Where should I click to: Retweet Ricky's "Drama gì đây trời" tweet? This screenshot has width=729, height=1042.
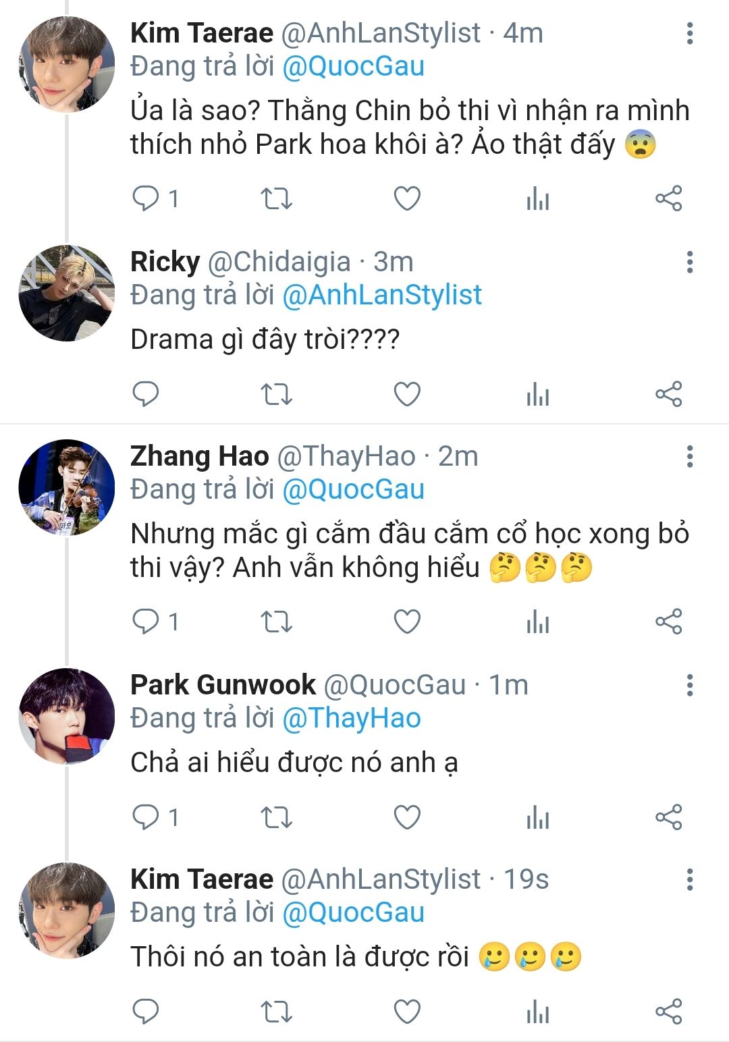coord(276,394)
